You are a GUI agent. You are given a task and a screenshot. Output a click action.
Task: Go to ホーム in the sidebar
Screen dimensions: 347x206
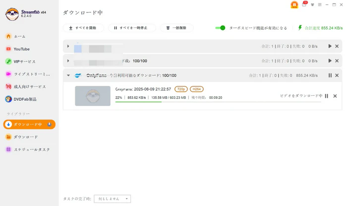coord(20,36)
